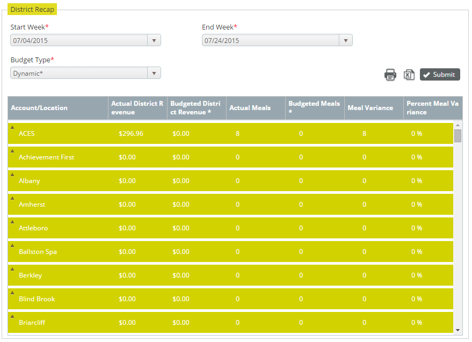472x342 pixels.
Task: Expand the Achievement First row
Action: point(12,150)
